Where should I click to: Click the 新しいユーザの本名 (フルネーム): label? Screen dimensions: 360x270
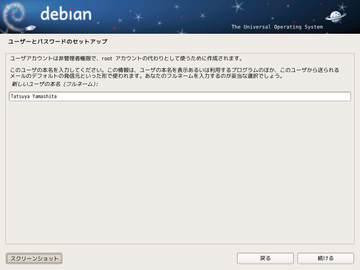55,84
